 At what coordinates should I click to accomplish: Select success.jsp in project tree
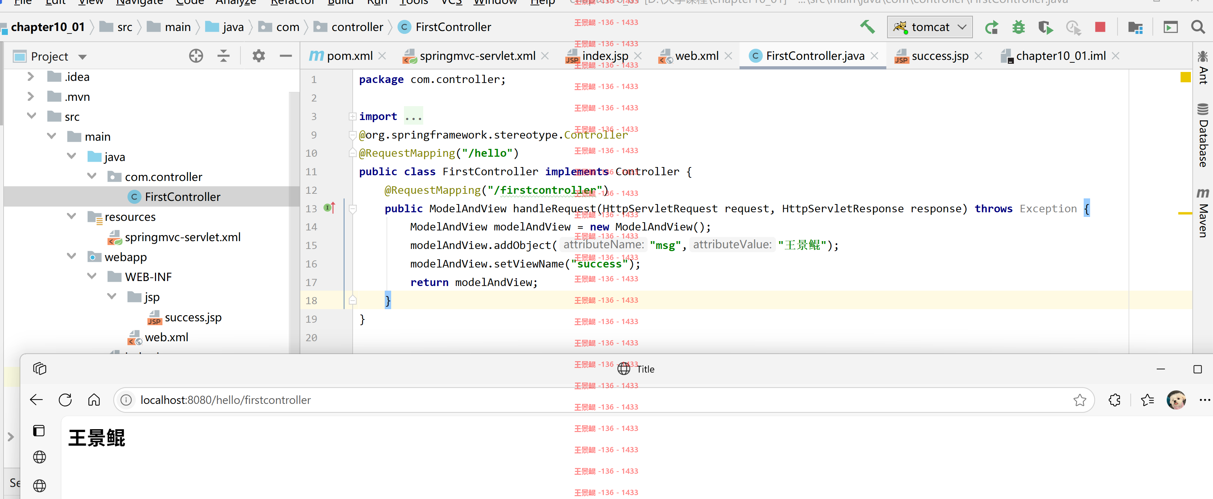click(x=193, y=317)
